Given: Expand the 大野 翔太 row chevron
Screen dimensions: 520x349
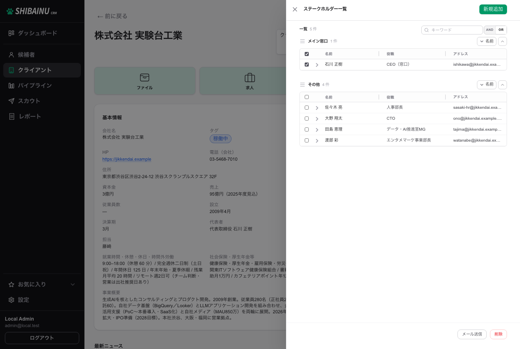Looking at the screenshot, I should click(x=317, y=119).
